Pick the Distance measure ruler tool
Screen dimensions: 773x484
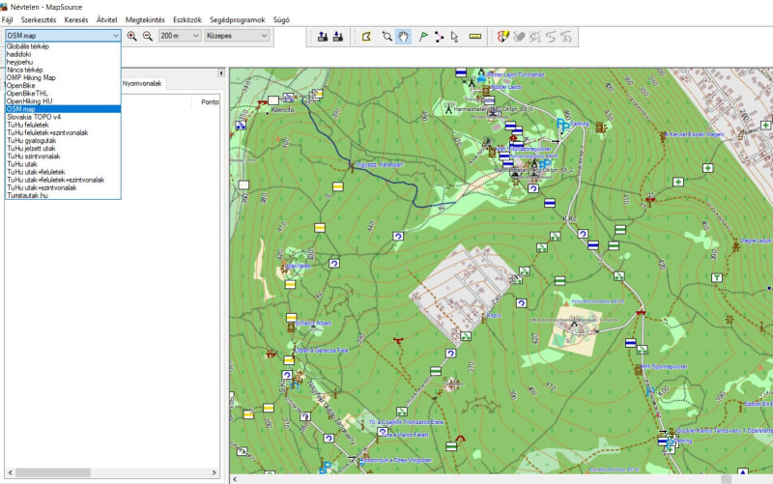point(474,37)
